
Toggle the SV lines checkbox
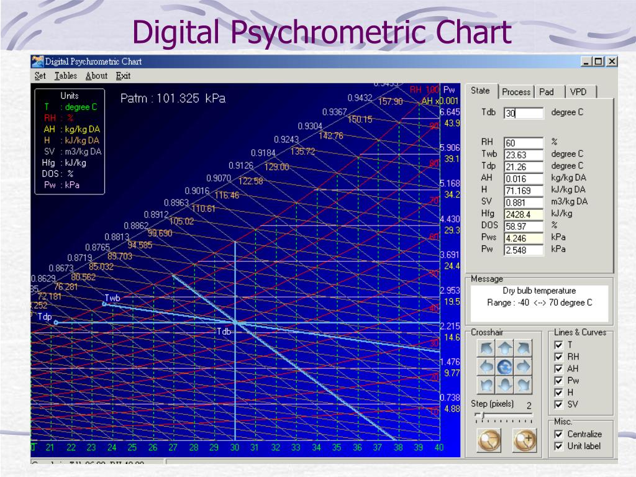coord(558,404)
